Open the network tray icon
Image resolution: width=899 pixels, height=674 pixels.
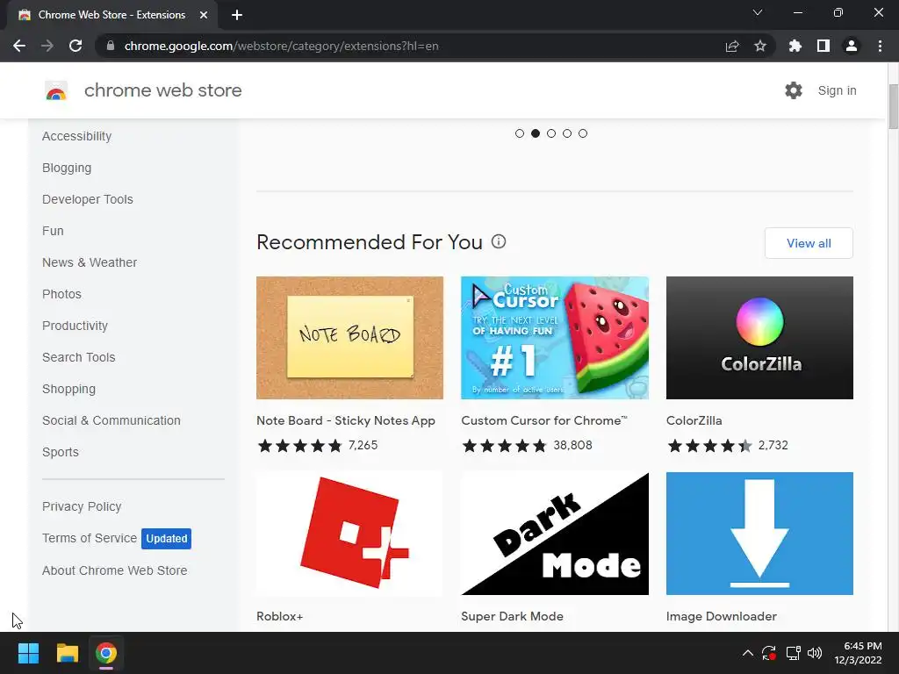pyautogui.click(x=793, y=653)
